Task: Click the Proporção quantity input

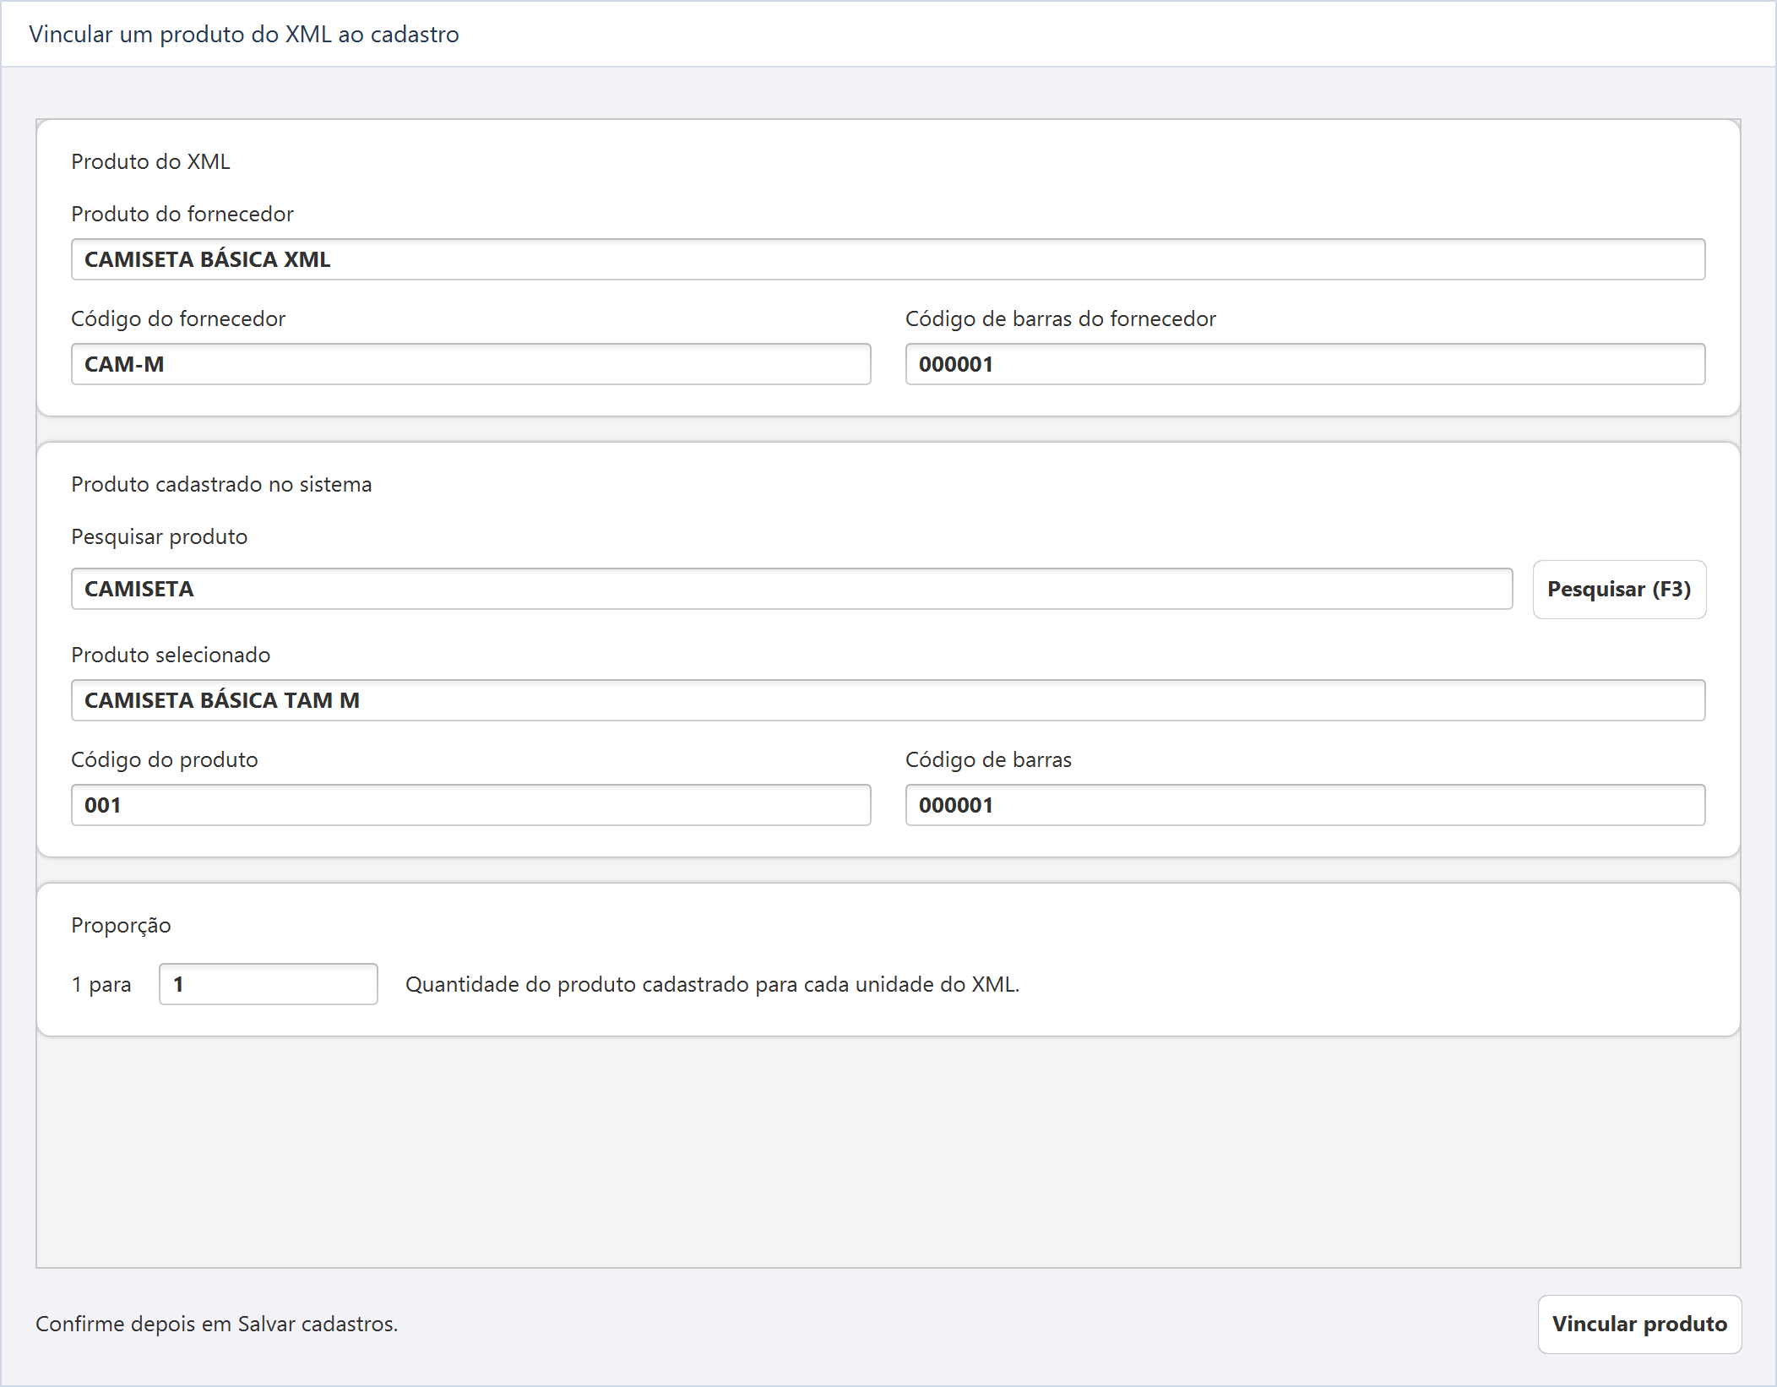Action: [x=268, y=984]
